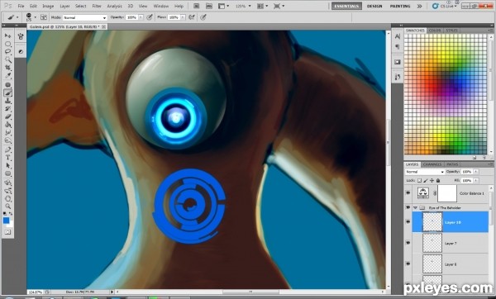Open the Layer menu
The height and width of the screenshot is (299, 496).
64,6
